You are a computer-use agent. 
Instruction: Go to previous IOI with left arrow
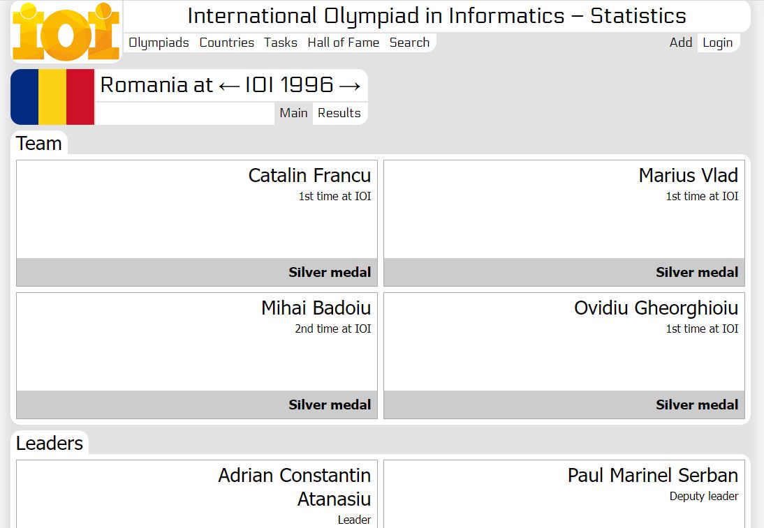click(228, 86)
